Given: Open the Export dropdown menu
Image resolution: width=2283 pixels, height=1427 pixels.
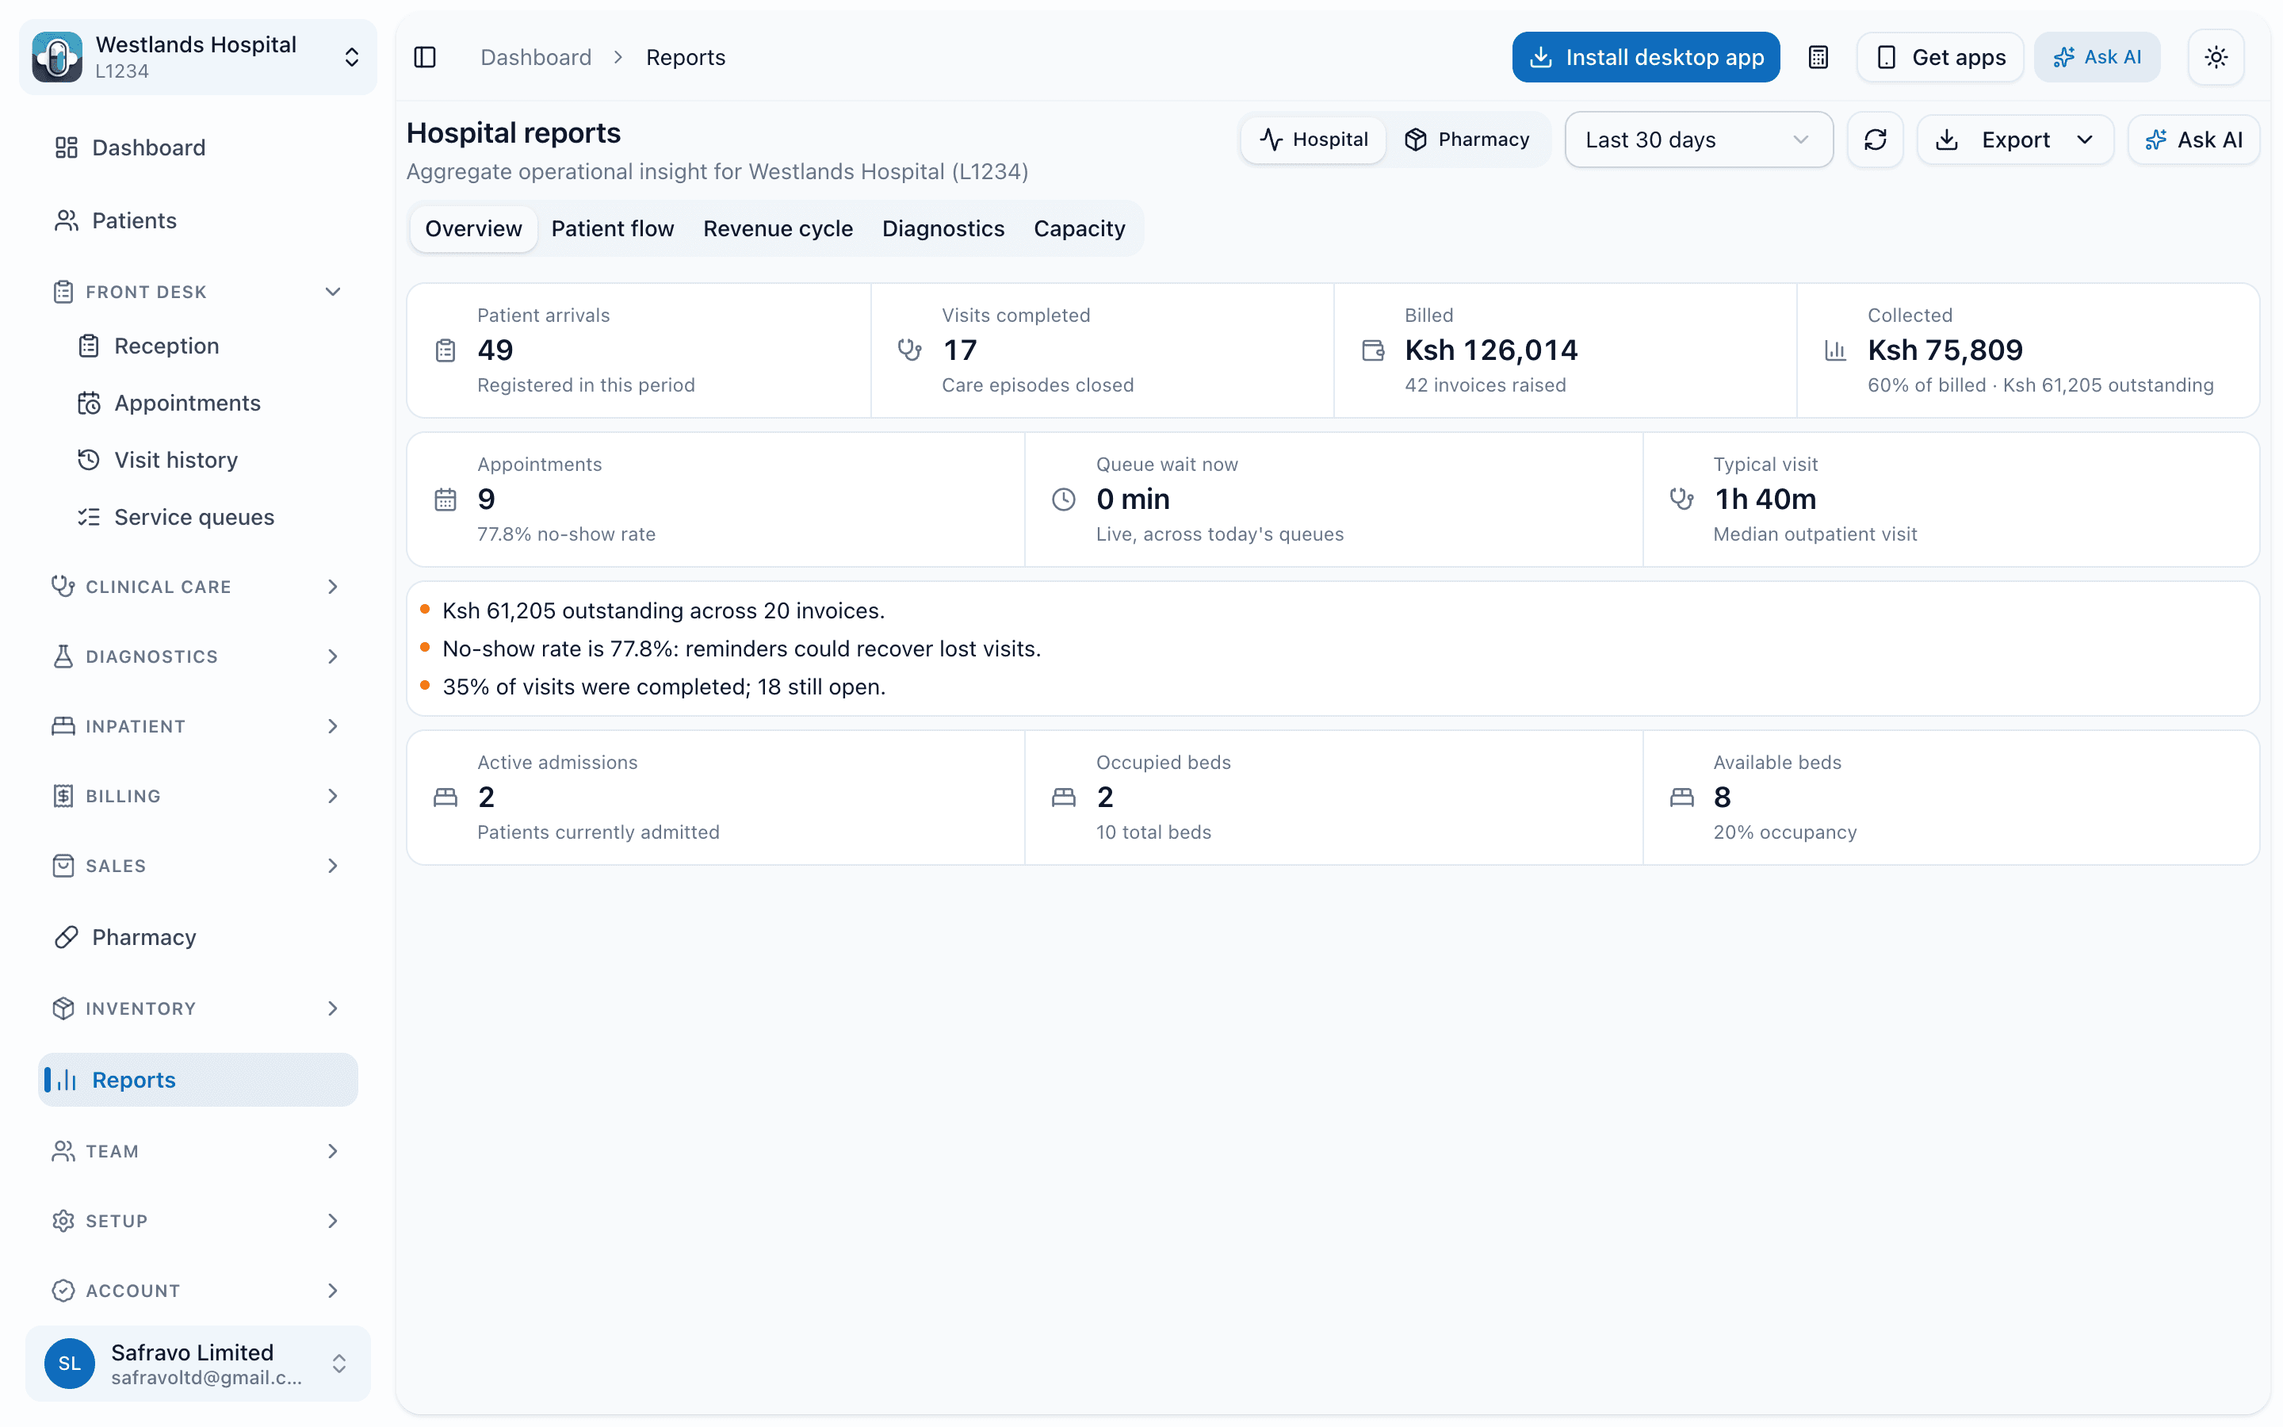Looking at the screenshot, I should point(2015,140).
